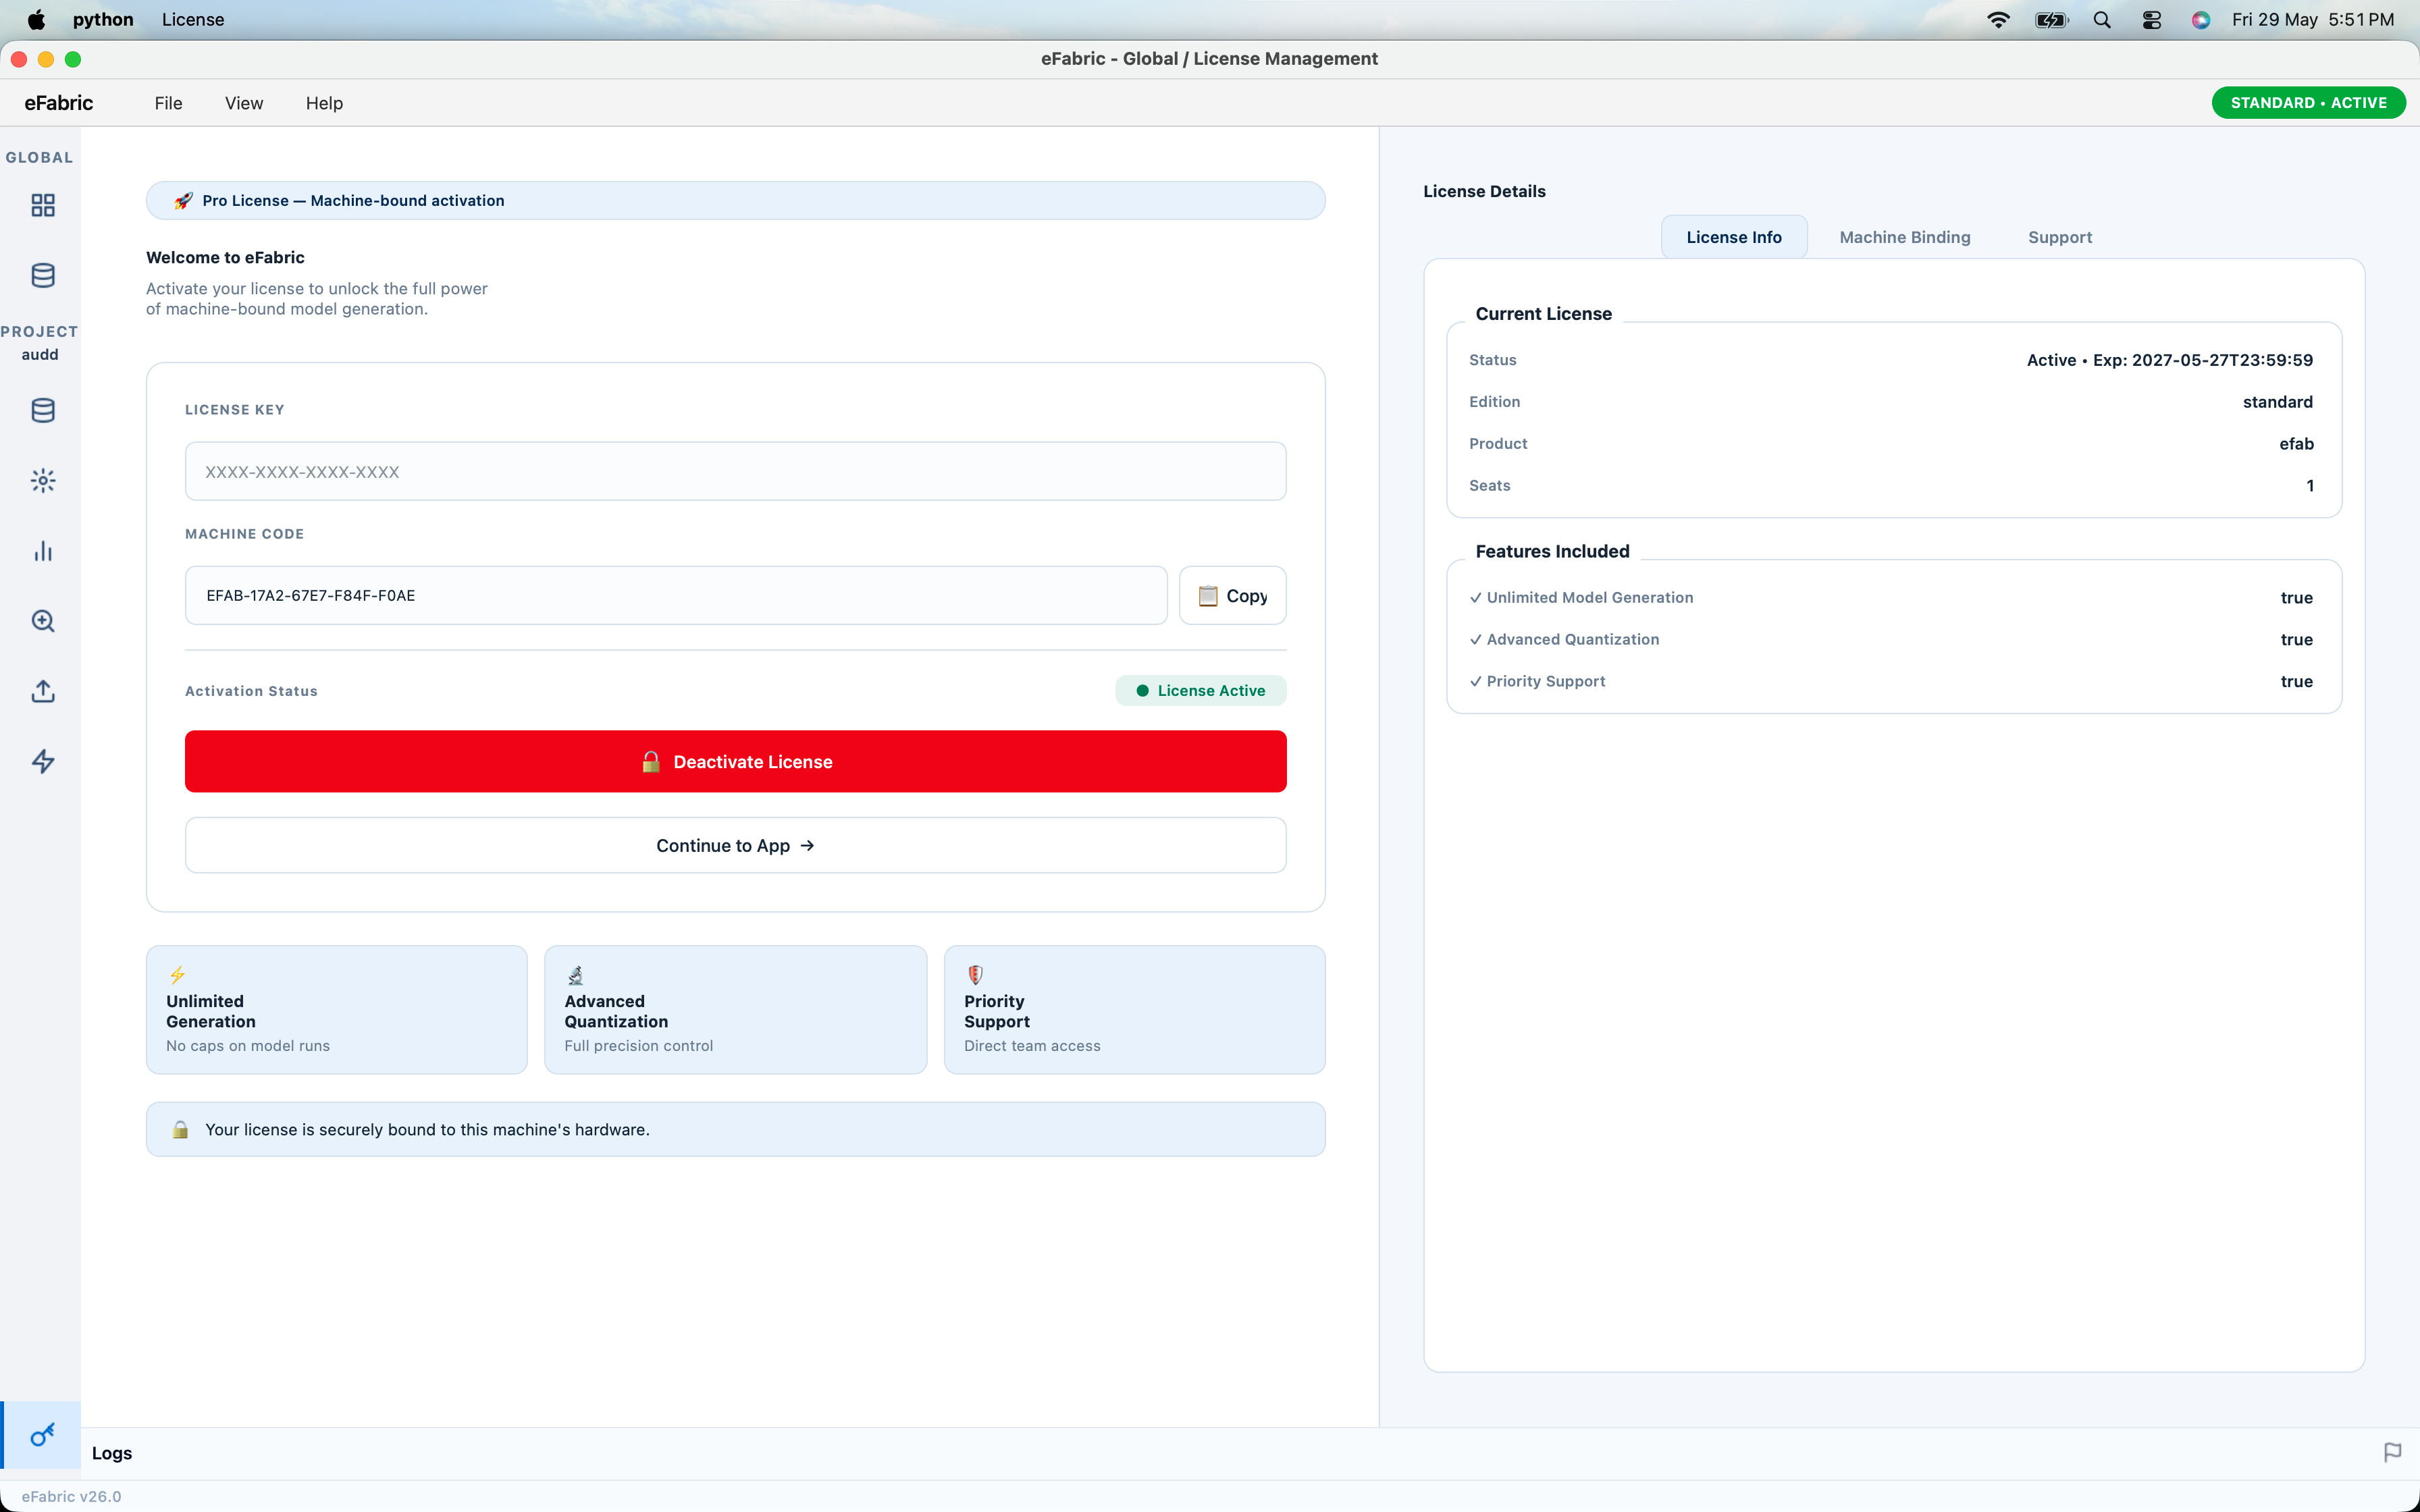The height and width of the screenshot is (1512, 2420).
Task: Click the shield icon on Priority Support card
Action: (975, 975)
